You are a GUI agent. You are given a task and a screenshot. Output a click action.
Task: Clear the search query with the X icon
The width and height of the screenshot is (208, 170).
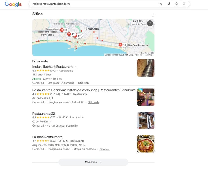pos(161,4)
